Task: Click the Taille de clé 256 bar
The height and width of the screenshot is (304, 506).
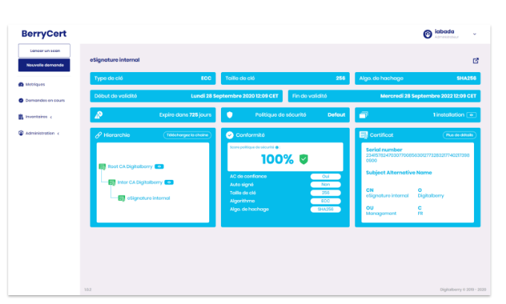Action: (285, 78)
